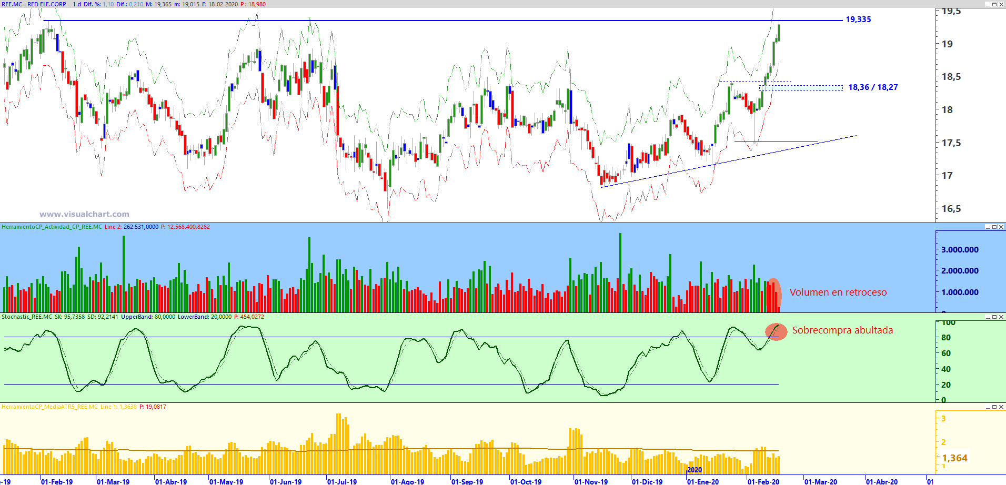Click the Stochastic_REE.MC indicator label
1006x485 pixels.
(x=27, y=317)
